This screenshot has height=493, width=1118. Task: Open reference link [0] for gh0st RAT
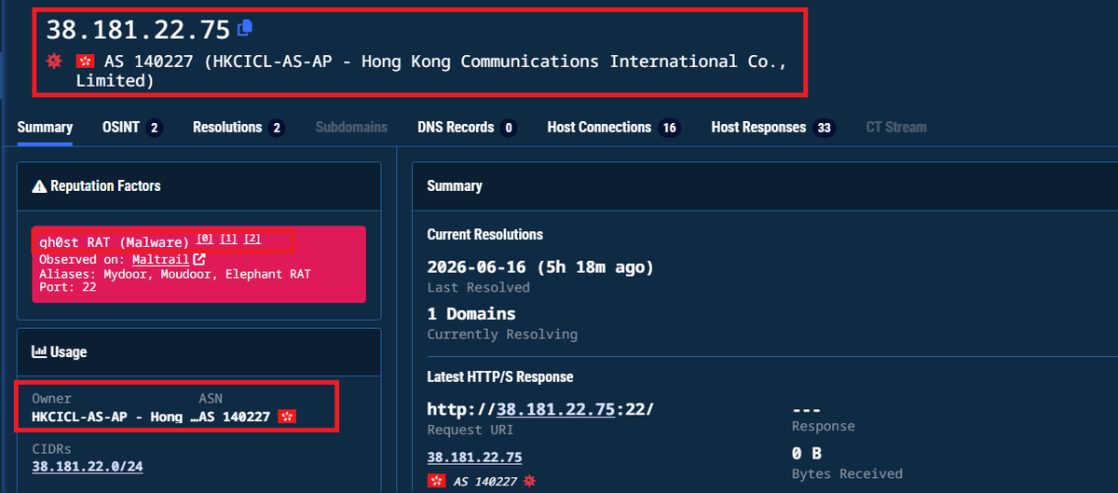pyautogui.click(x=205, y=239)
